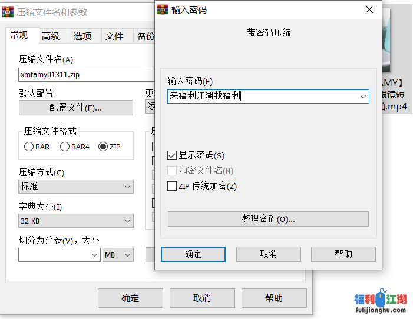Screen dimensions: 413x319
Task: Select the RAR4 format radio button
Action: pyautogui.click(x=65, y=147)
